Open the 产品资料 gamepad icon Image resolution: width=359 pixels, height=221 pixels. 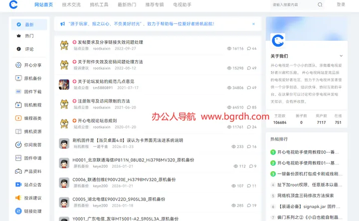(18, 171)
